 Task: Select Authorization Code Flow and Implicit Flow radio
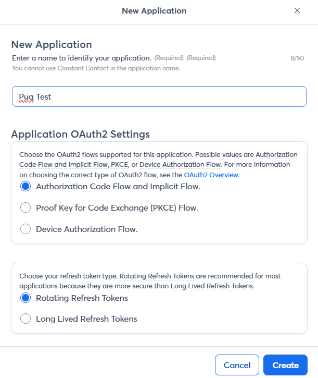pyautogui.click(x=26, y=186)
